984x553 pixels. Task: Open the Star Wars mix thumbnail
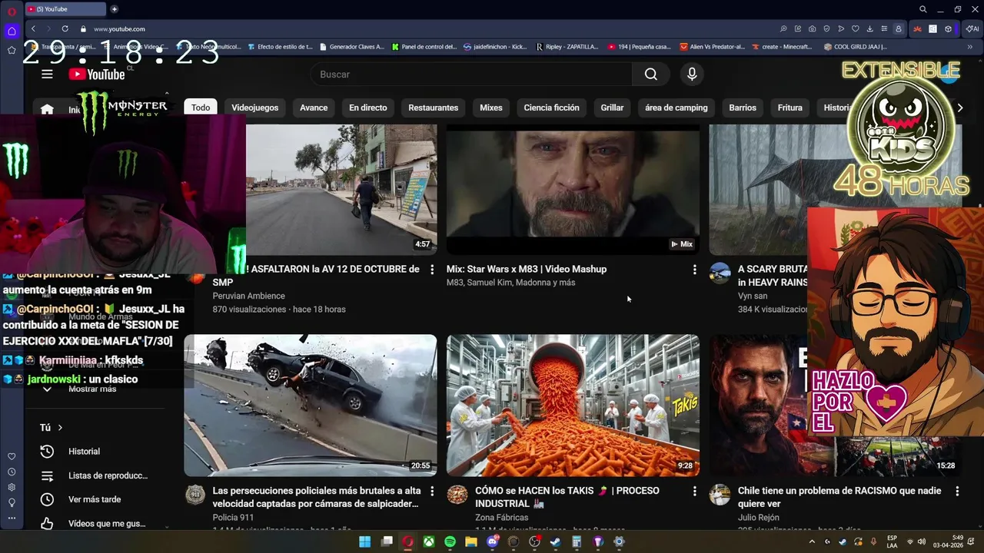click(573, 190)
